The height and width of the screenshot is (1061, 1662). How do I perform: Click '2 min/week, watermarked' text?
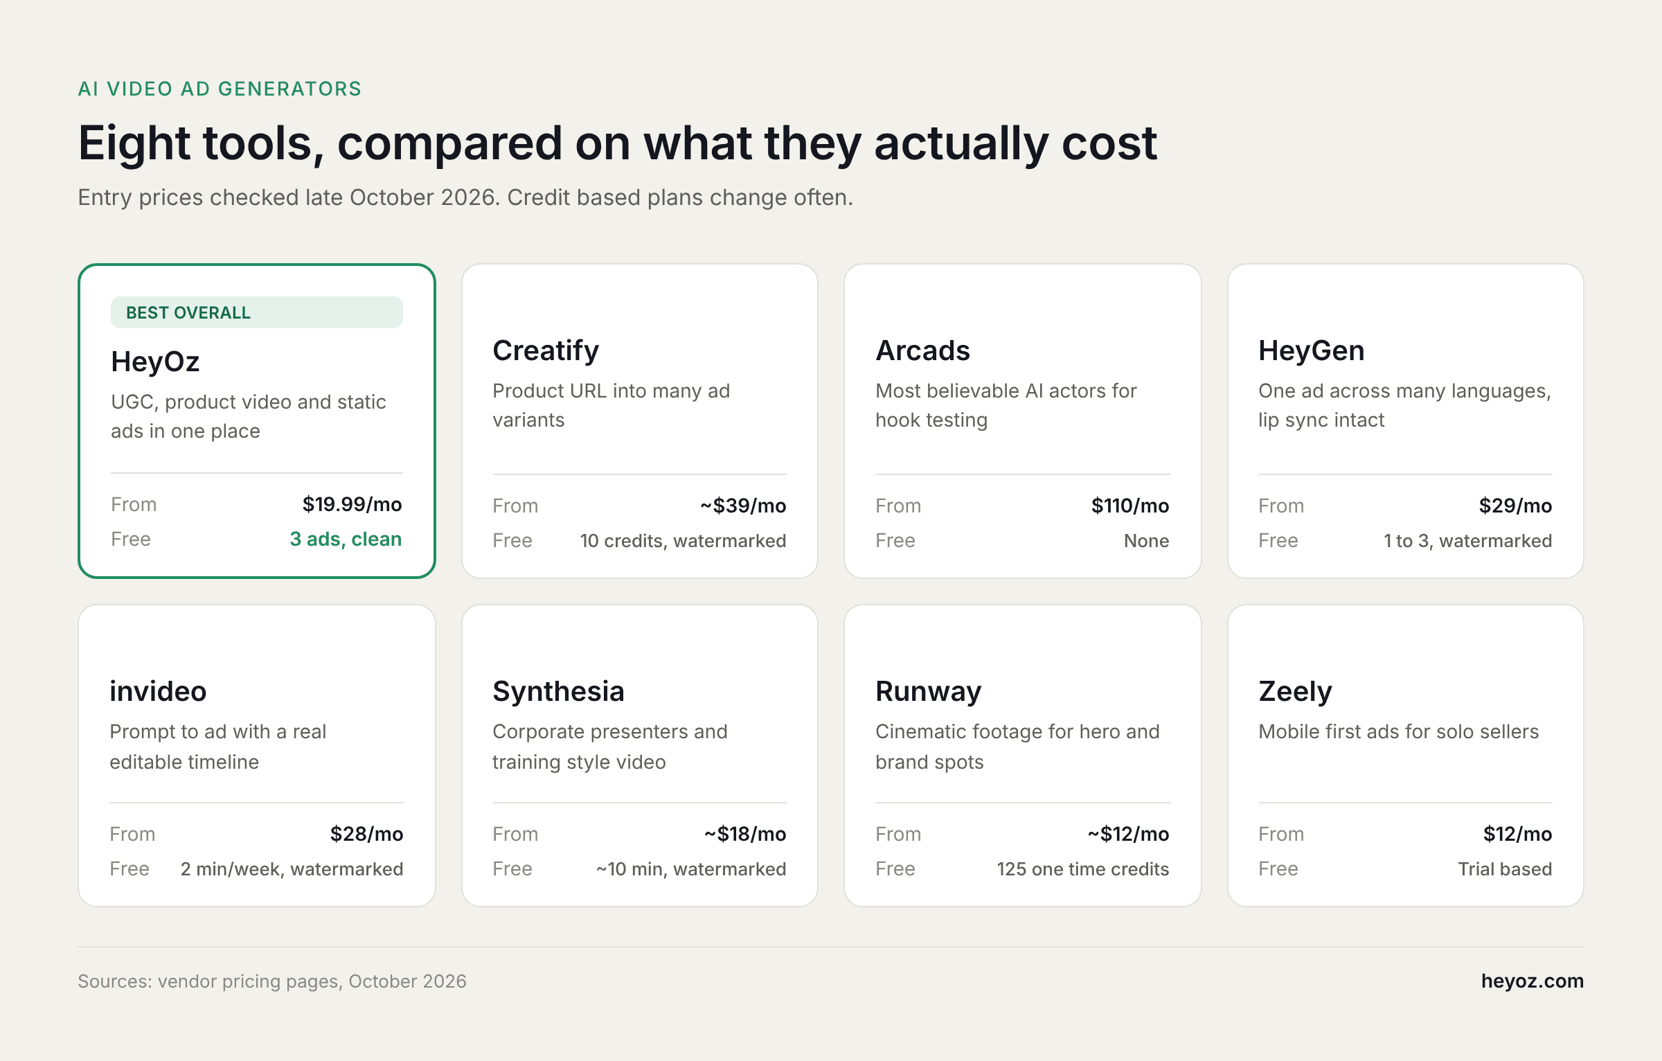tap(292, 869)
